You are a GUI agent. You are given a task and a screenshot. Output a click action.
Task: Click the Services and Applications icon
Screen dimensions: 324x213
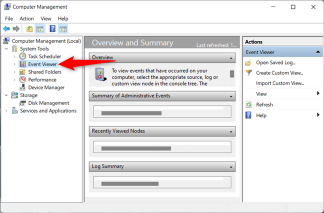coord(14,110)
